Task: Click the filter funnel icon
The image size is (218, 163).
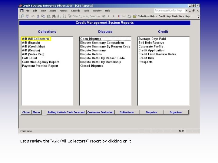Action: click(70, 16)
